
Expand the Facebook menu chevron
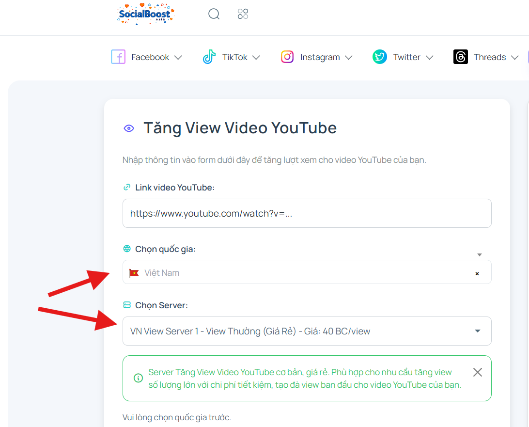[x=178, y=57]
